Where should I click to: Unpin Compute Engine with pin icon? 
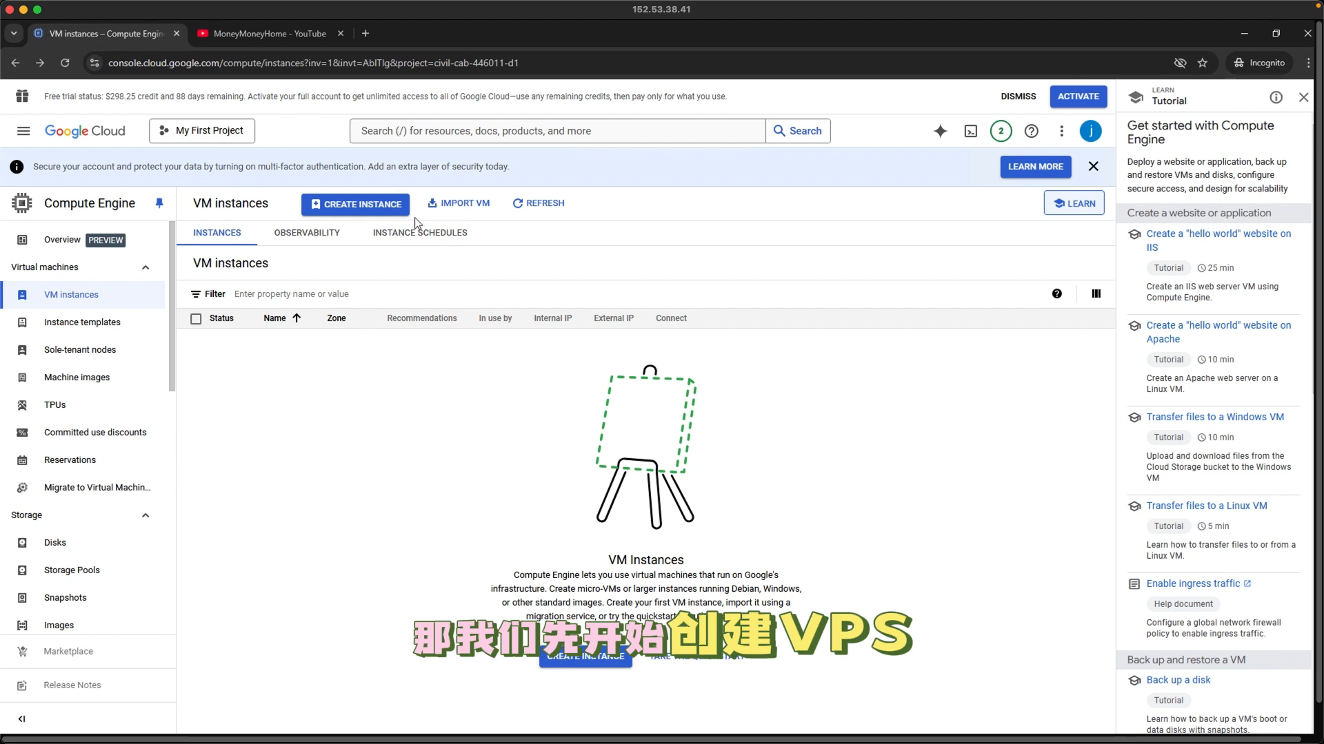[x=159, y=203]
